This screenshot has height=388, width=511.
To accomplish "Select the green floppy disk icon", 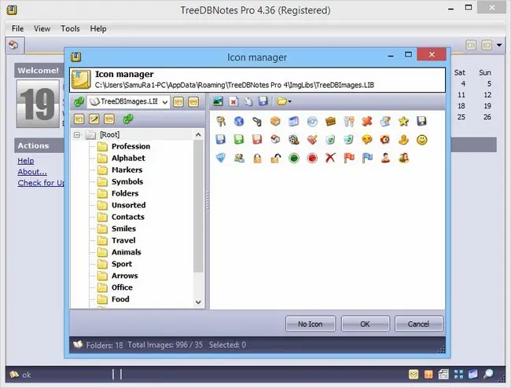I will click(x=239, y=140).
